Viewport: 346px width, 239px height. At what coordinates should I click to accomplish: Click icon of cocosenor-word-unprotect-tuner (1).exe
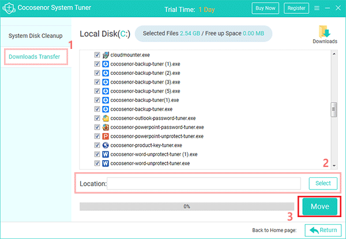(x=106, y=154)
